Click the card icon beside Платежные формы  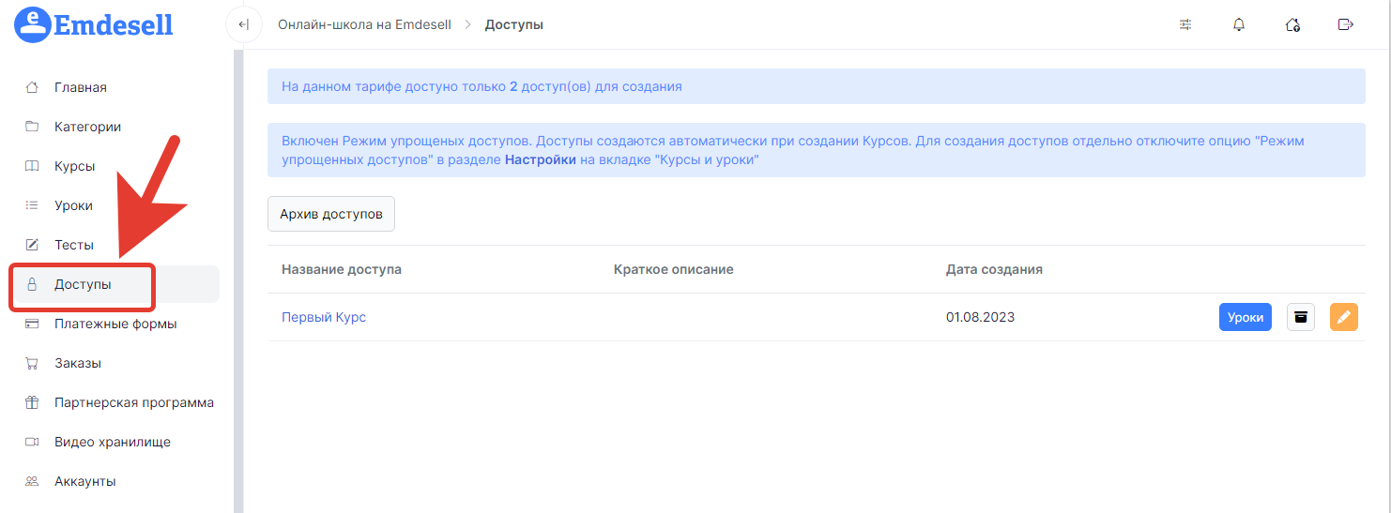click(x=32, y=324)
